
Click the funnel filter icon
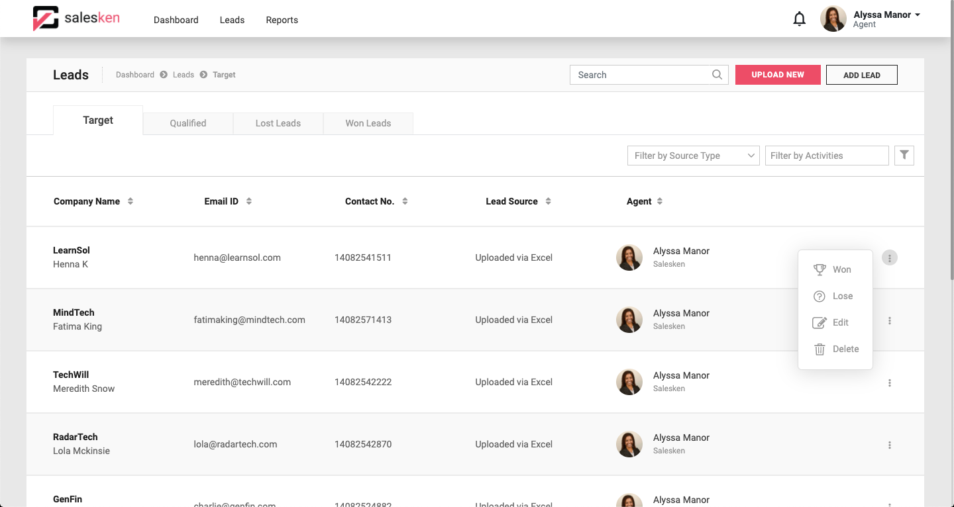[x=904, y=156]
